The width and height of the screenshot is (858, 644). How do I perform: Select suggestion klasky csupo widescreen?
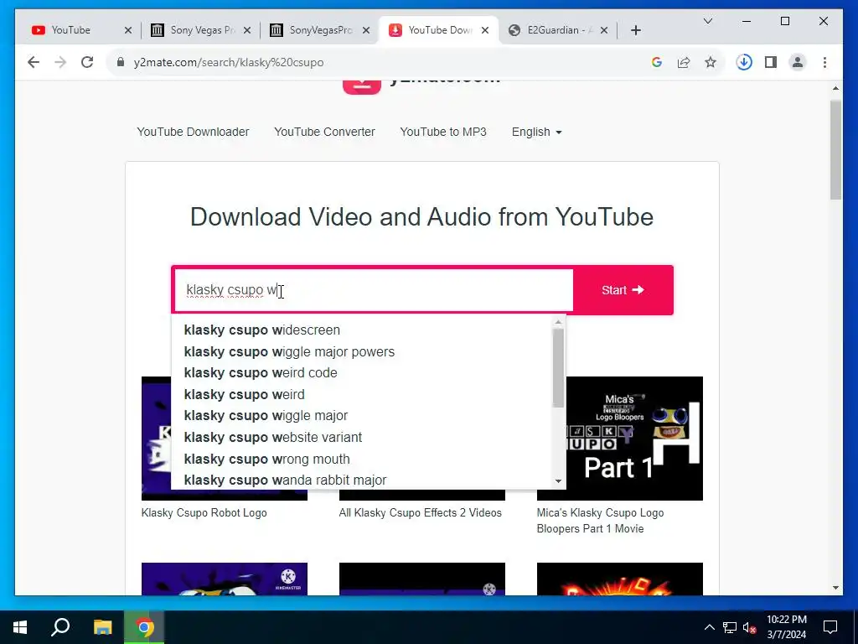(x=361, y=330)
